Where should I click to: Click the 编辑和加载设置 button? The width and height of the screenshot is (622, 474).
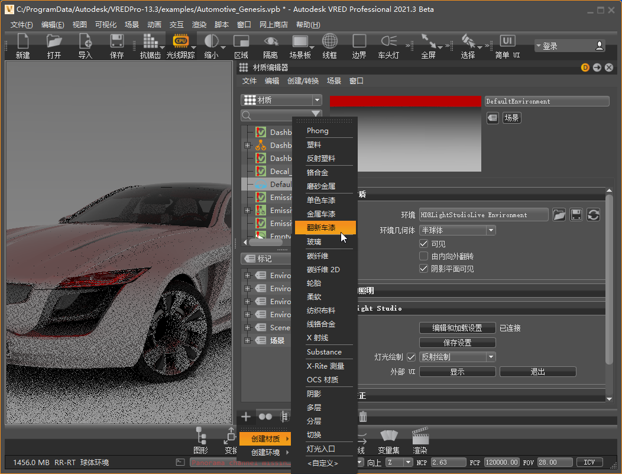pyautogui.click(x=457, y=328)
